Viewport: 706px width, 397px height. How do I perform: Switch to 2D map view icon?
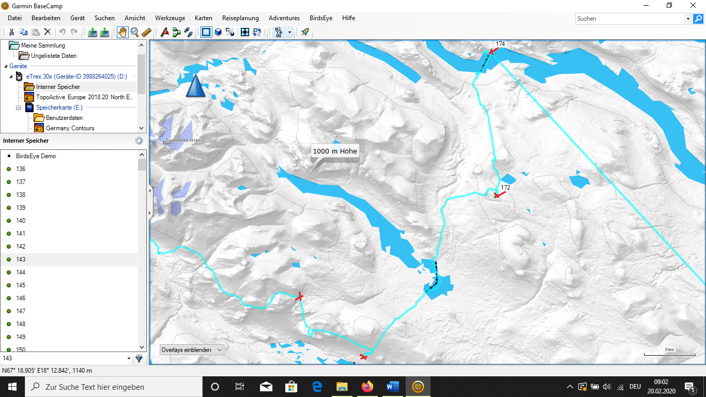click(x=206, y=32)
